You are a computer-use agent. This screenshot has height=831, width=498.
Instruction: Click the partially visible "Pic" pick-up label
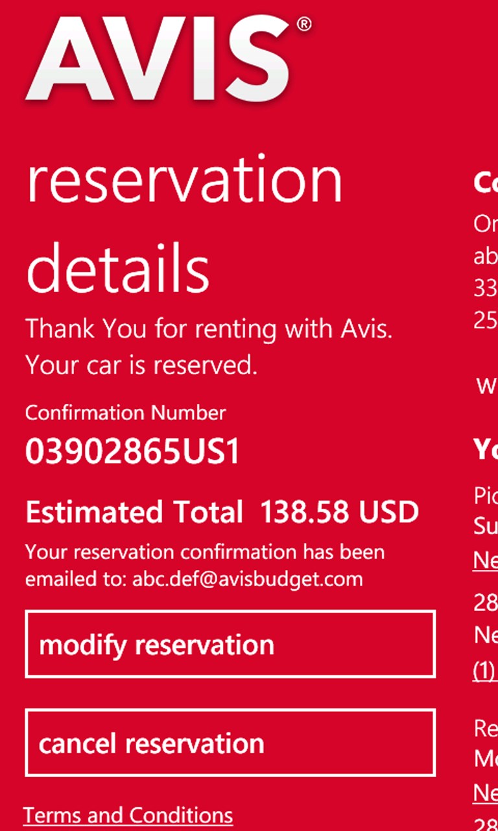[x=486, y=497]
